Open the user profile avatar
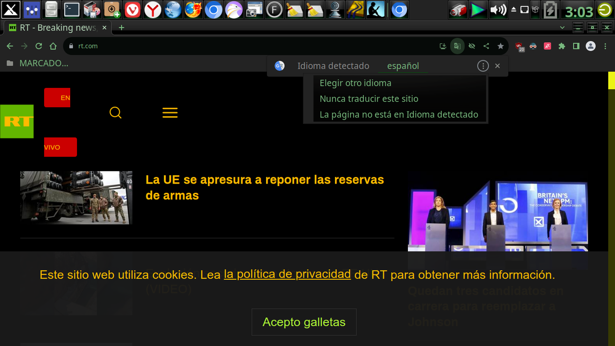Image resolution: width=615 pixels, height=346 pixels. [x=591, y=46]
